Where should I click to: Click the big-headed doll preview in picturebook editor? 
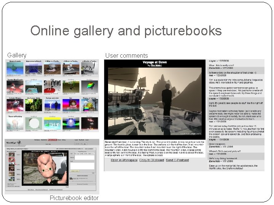[x=45, y=168]
